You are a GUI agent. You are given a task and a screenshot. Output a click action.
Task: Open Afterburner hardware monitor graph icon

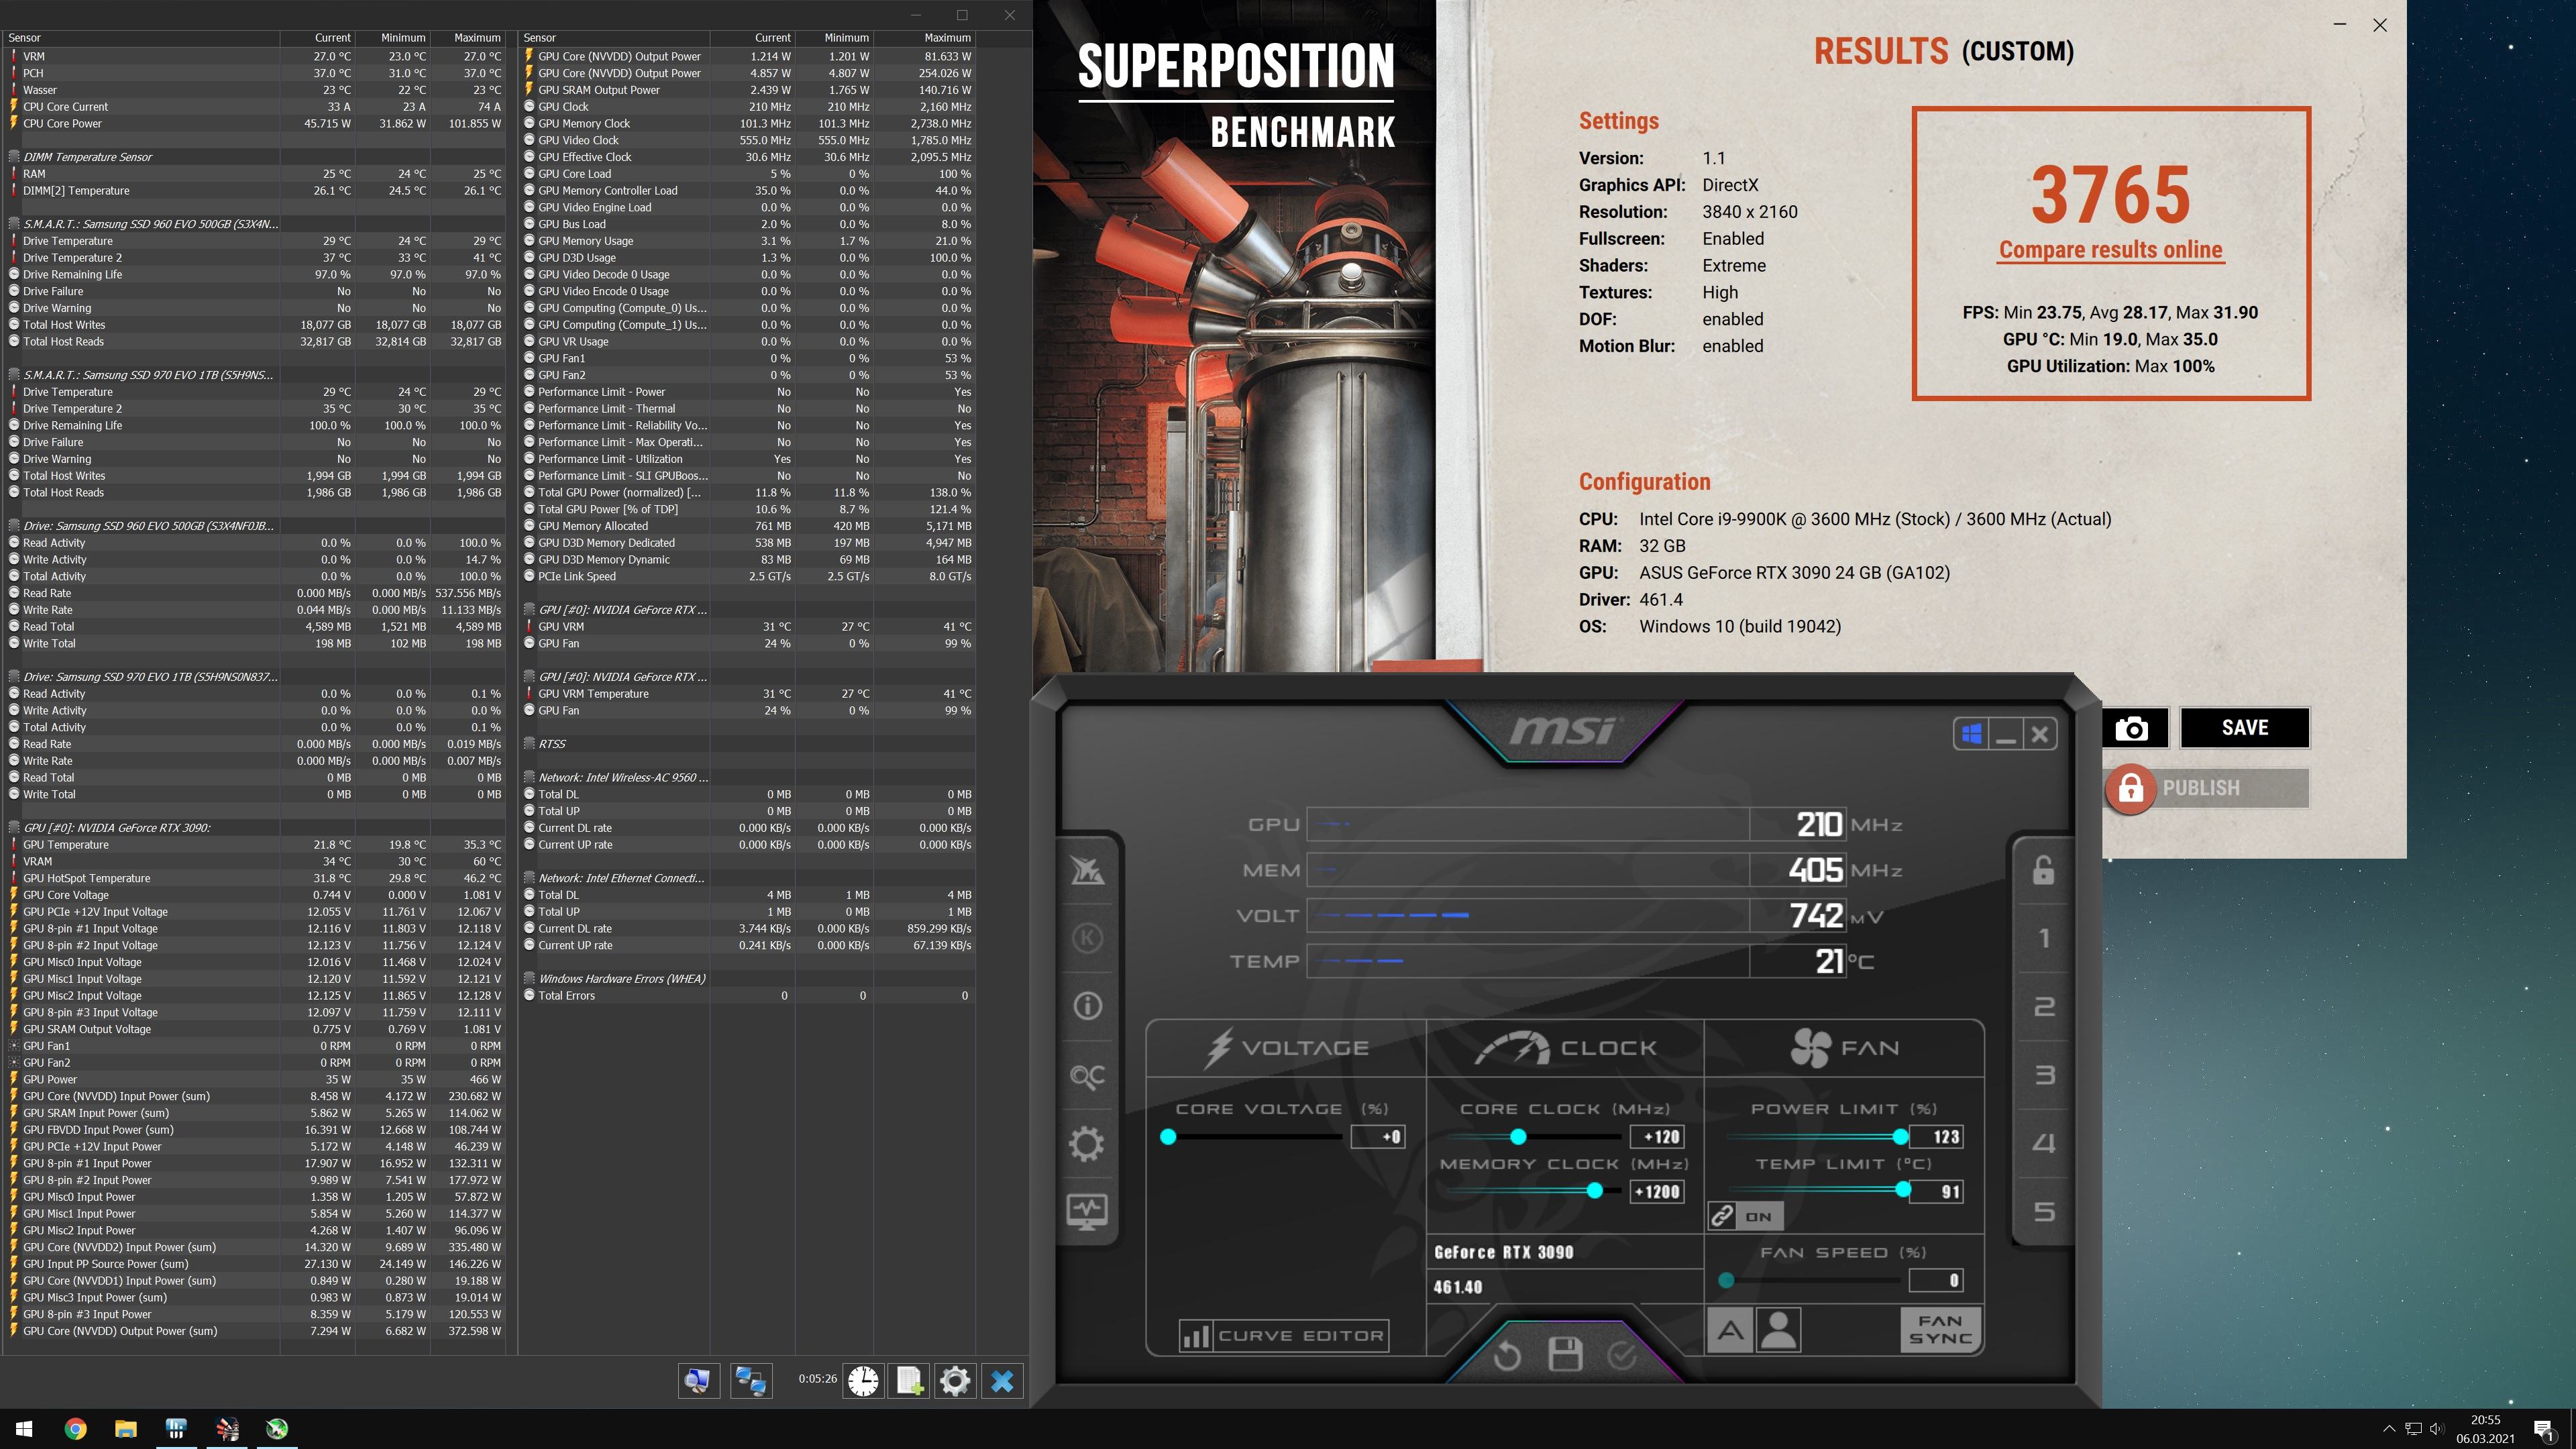coord(1087,1212)
